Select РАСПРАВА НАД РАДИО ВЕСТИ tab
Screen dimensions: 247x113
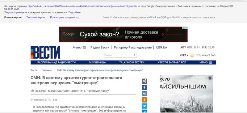[57, 62]
